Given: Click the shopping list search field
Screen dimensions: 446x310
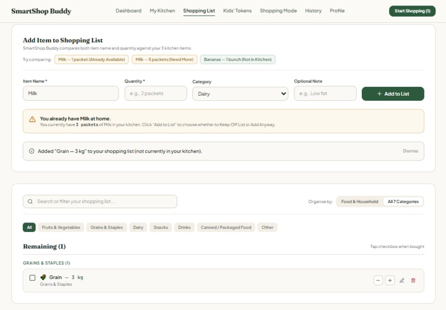Looking at the screenshot, I should coord(100,201).
